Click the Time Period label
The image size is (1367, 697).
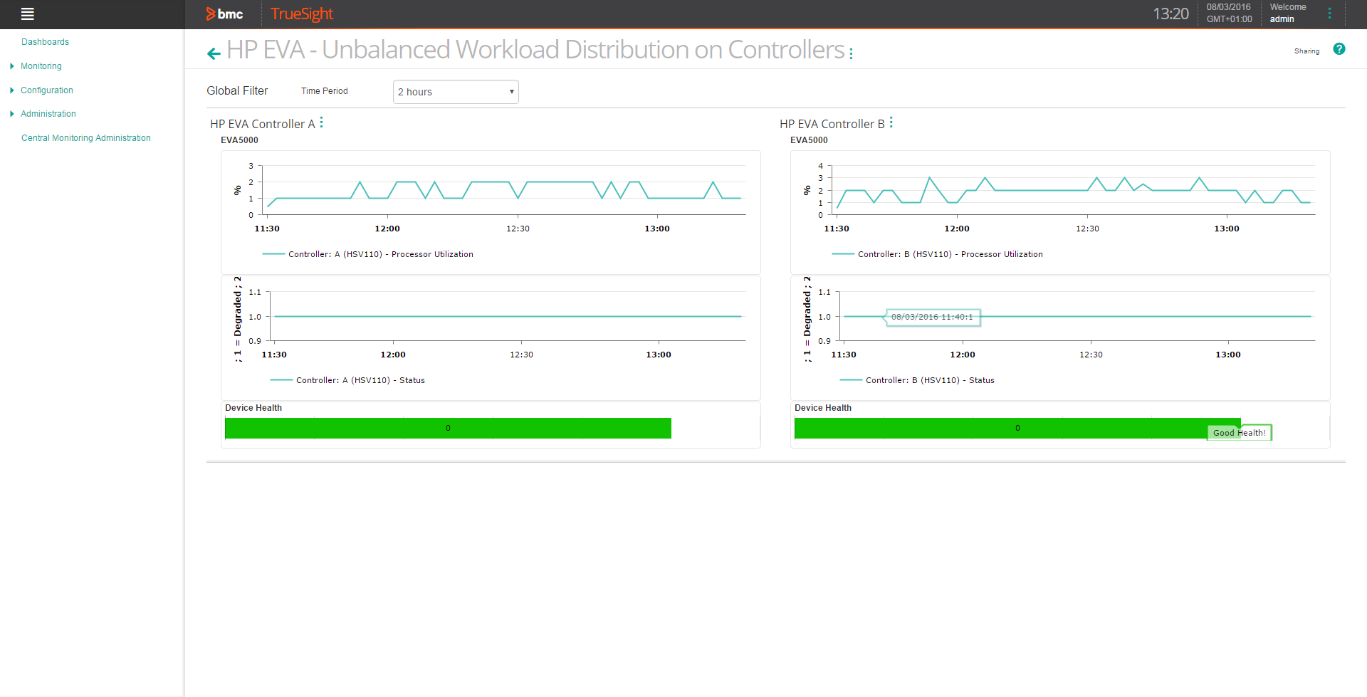tap(324, 91)
